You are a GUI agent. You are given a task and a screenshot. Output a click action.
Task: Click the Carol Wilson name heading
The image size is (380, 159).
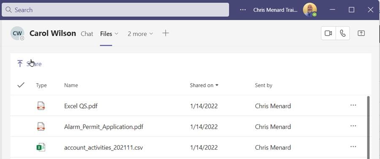(53, 33)
